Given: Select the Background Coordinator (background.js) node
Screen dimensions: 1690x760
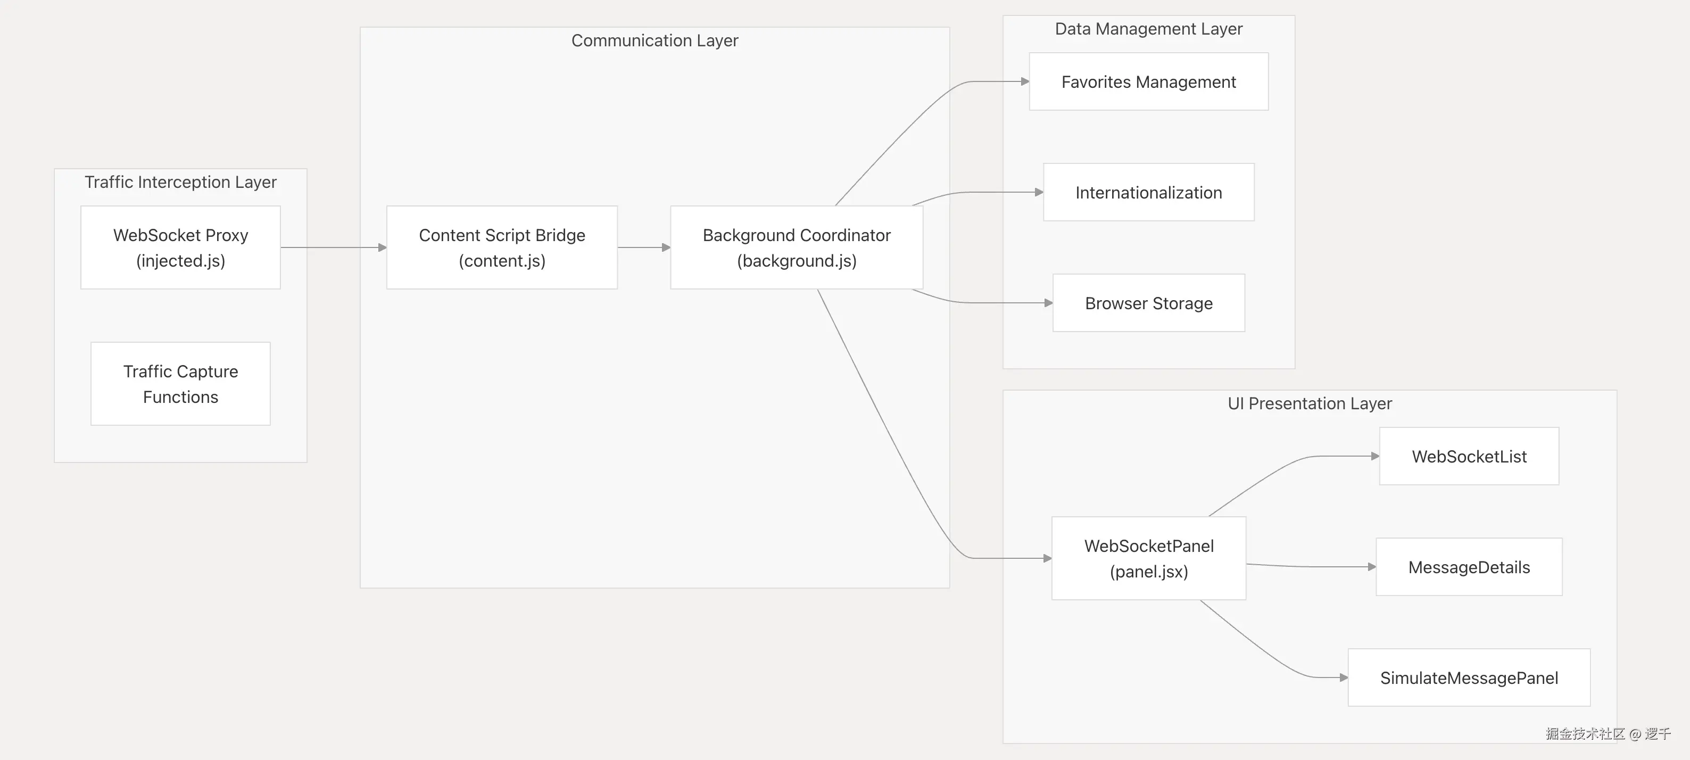Looking at the screenshot, I should point(797,247).
